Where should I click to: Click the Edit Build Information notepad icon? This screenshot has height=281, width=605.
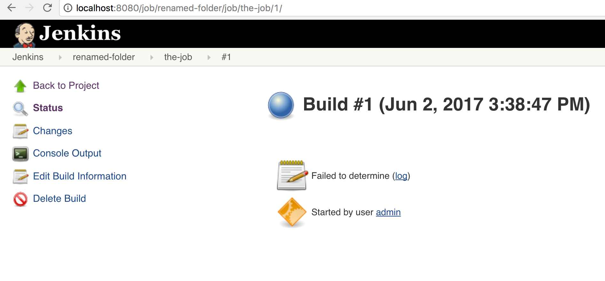[20, 177]
